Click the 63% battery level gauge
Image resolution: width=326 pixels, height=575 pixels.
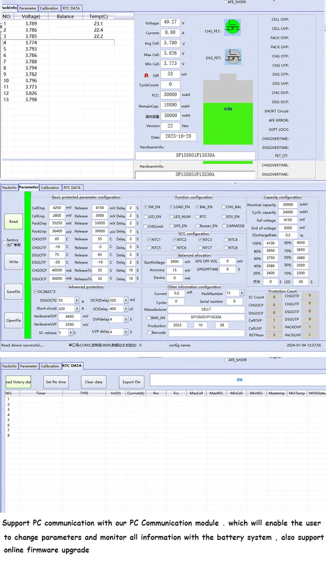[228, 109]
